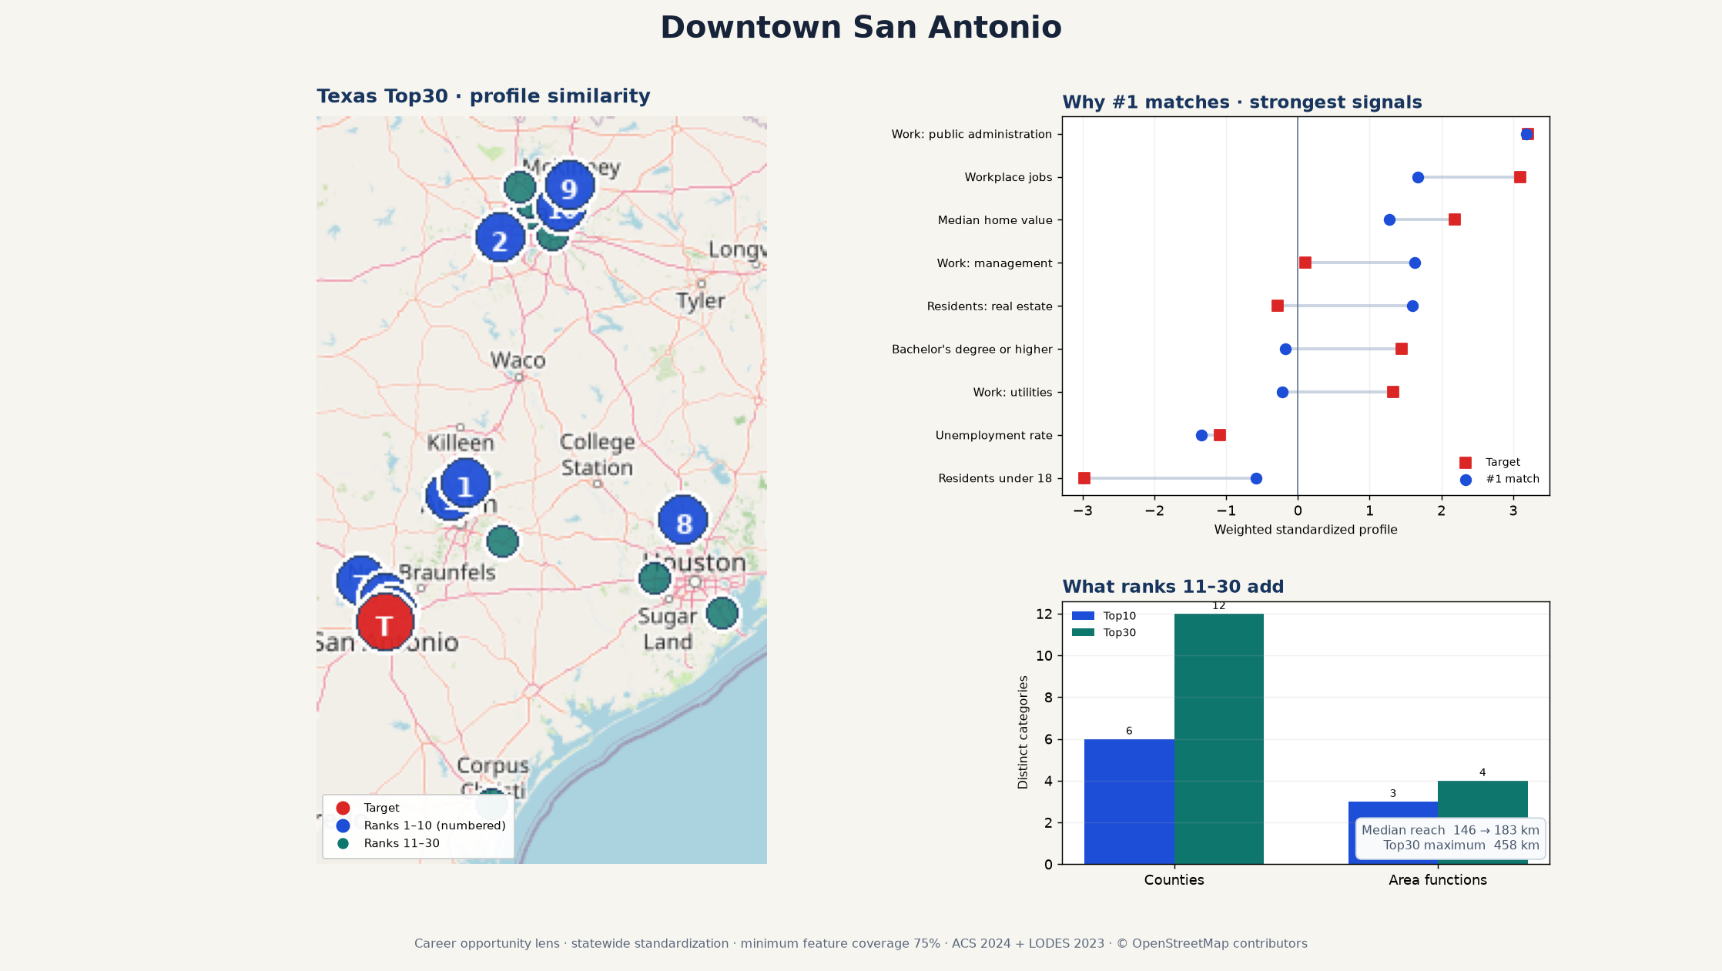
Task: Click red square on Bachelor's degree row
Action: [1402, 350]
